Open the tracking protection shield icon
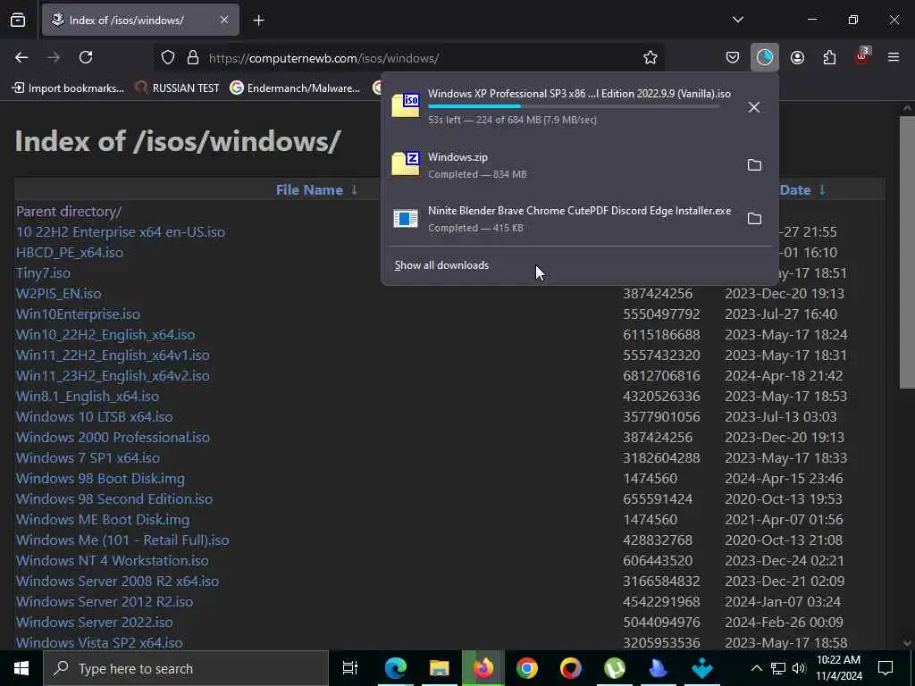Image resolution: width=915 pixels, height=686 pixels. tap(168, 57)
